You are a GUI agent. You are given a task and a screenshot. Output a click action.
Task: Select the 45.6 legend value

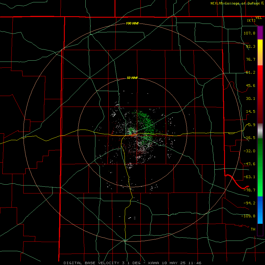coord(251,85)
